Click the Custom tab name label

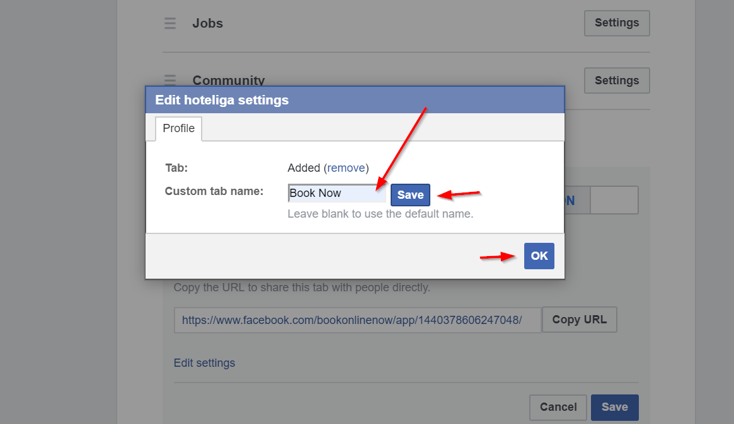click(214, 191)
